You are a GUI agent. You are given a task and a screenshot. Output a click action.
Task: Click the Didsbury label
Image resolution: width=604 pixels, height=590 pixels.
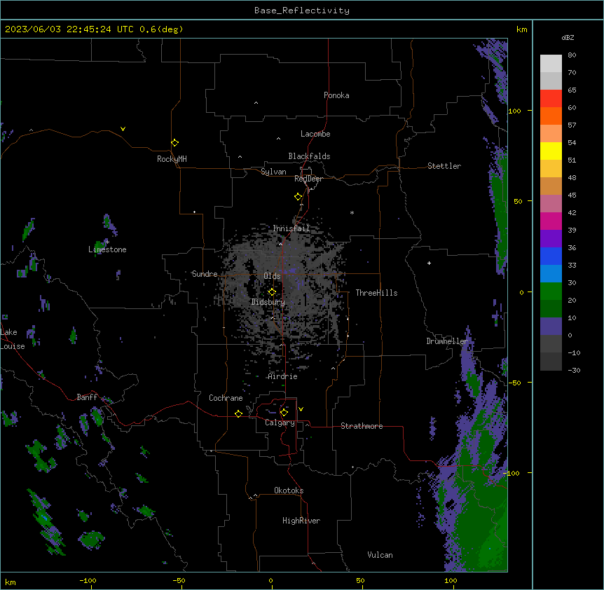coord(268,302)
